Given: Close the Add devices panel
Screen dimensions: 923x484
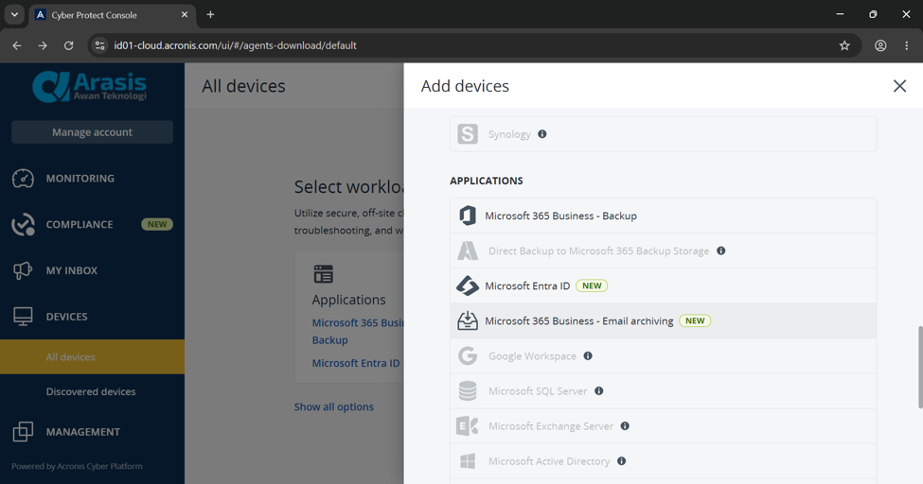Looking at the screenshot, I should coord(899,86).
